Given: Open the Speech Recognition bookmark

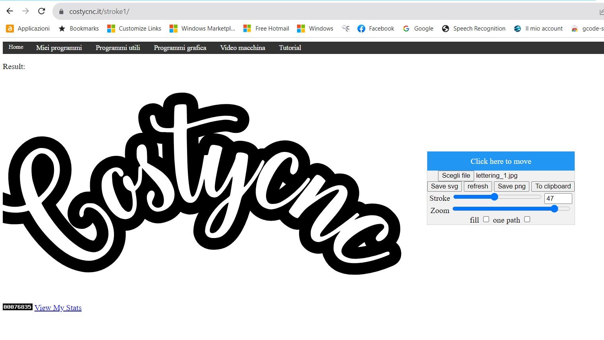Looking at the screenshot, I should (474, 29).
